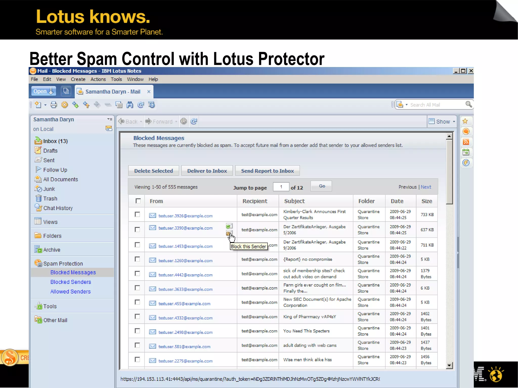The image size is (518, 388).
Task: Click the Go button
Action: (x=321, y=186)
